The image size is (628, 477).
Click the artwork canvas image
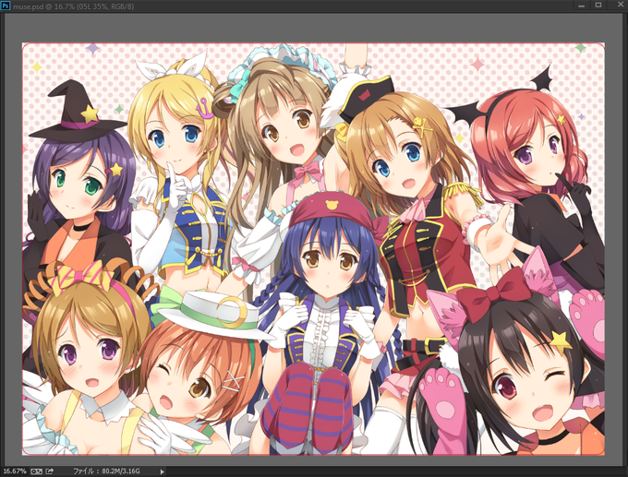coord(313,248)
